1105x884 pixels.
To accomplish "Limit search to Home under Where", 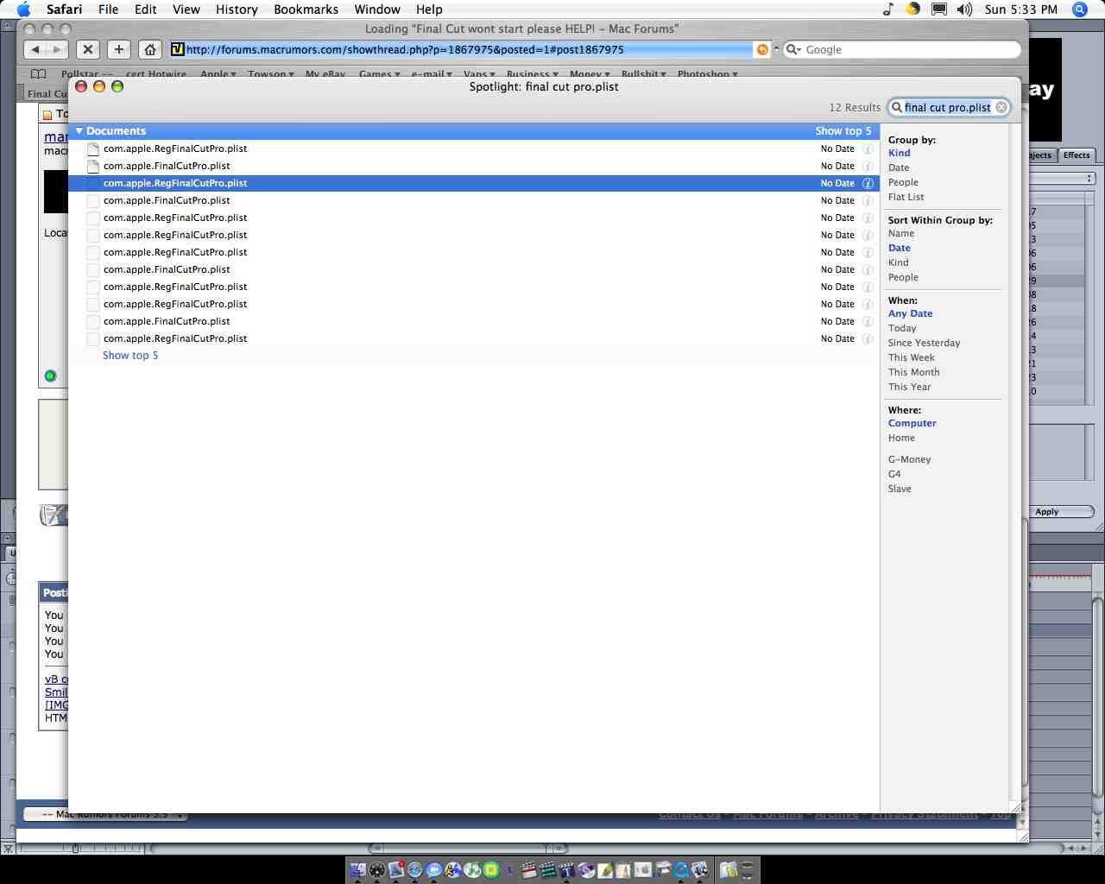I will coord(901,438).
